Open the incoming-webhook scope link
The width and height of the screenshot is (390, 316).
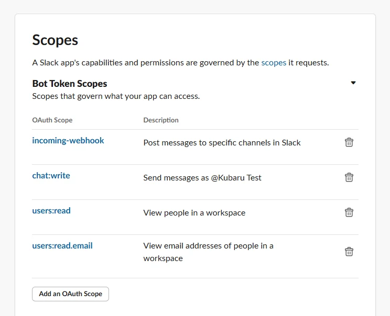pyautogui.click(x=68, y=141)
